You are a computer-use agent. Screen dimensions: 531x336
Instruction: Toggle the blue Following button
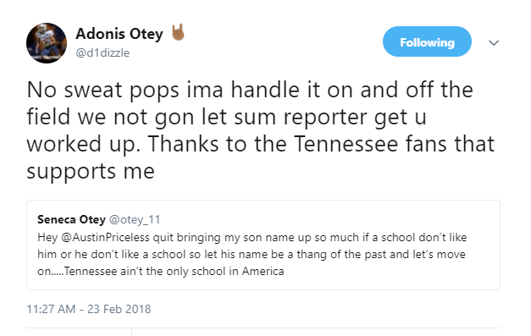(427, 41)
